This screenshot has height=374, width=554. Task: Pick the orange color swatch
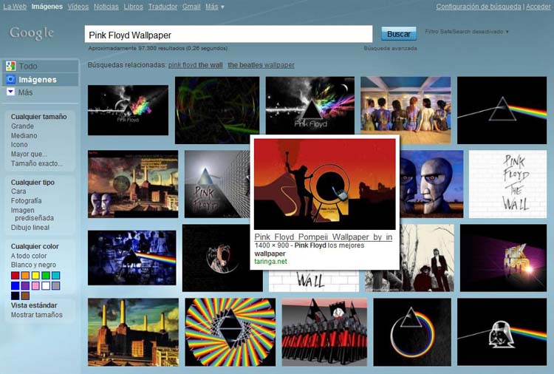click(25, 276)
